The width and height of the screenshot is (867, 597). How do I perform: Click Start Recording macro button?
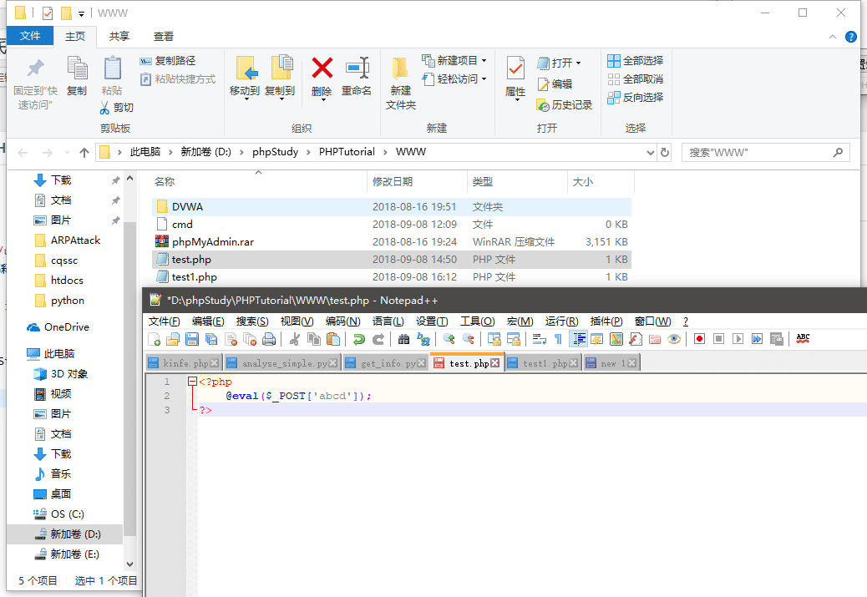coord(699,339)
